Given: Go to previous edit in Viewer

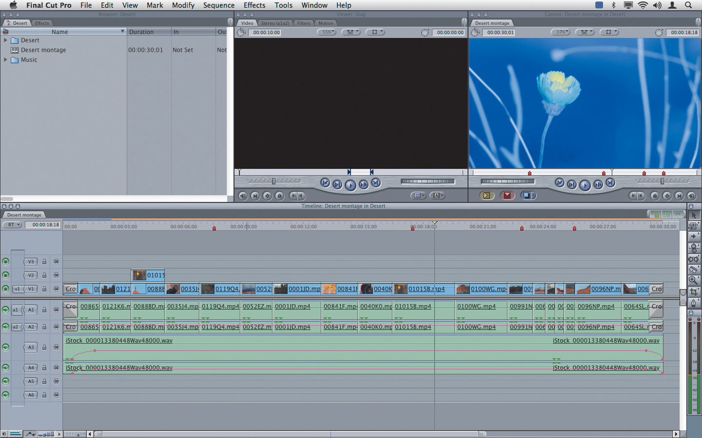Looking at the screenshot, I should [325, 183].
